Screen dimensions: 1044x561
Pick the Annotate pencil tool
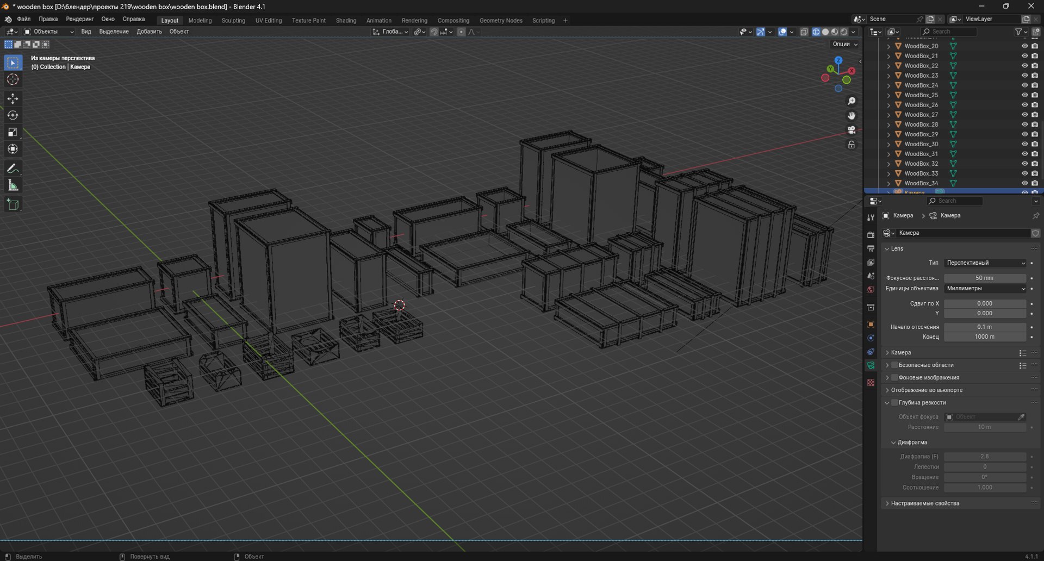coord(13,169)
